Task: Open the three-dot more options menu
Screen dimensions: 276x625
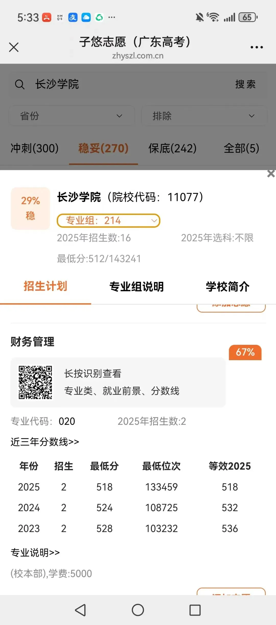Action: (x=257, y=47)
